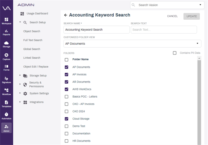Viewport: 208px width, 145px height.
Task: Click the Usage Dashboard grid icon
Action: [22, 14]
